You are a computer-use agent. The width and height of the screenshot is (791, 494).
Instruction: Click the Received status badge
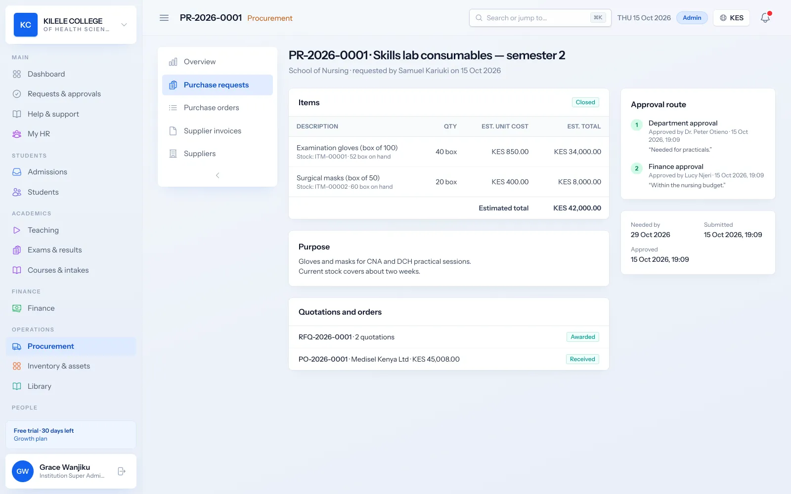click(x=582, y=359)
